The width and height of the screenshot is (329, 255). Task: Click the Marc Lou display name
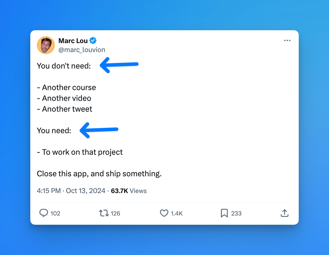click(x=73, y=40)
